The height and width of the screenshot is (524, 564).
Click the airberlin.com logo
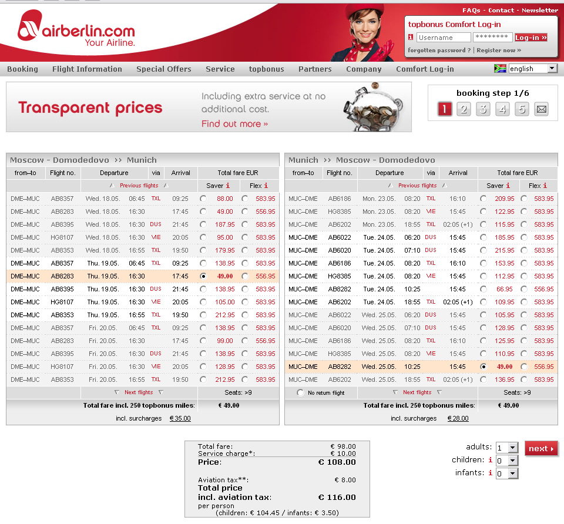(x=76, y=29)
